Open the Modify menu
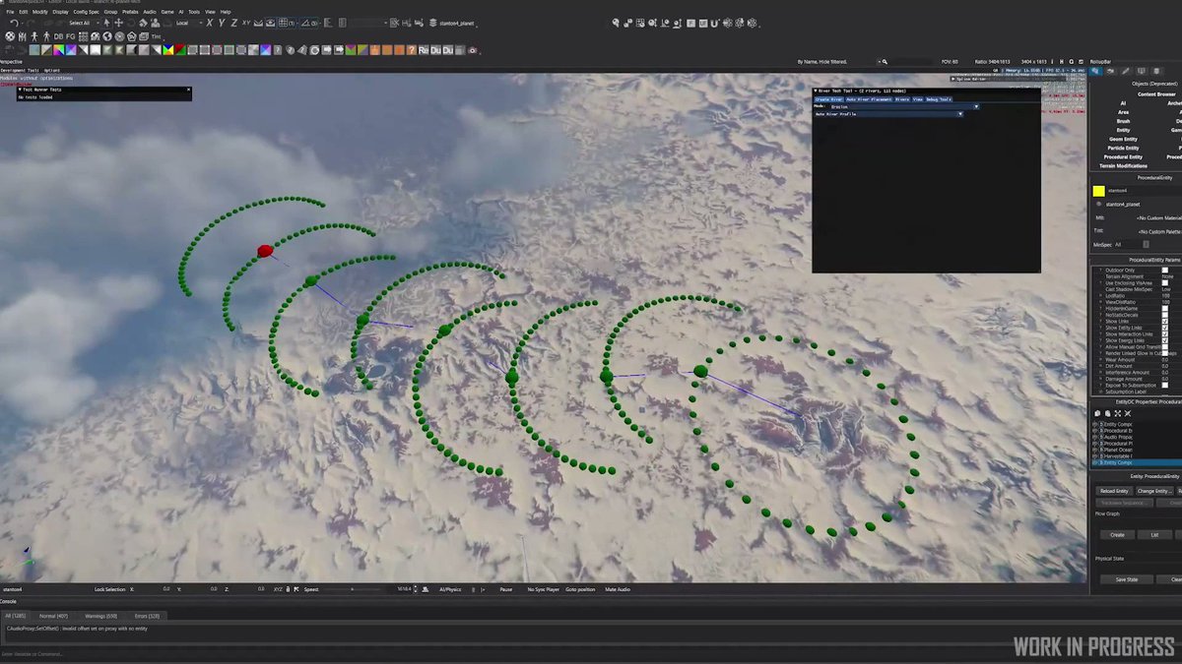Screen dimensions: 1182x664 39,12
